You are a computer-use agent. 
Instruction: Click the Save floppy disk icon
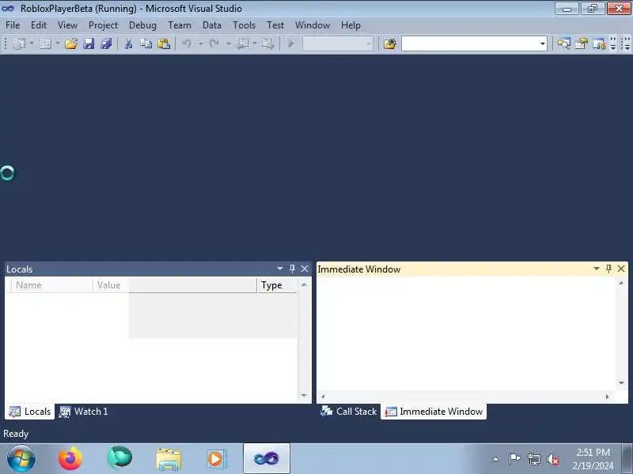[89, 43]
